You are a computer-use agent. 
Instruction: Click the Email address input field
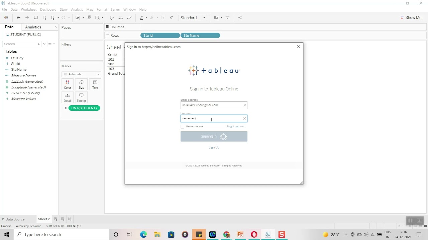[x=214, y=105]
